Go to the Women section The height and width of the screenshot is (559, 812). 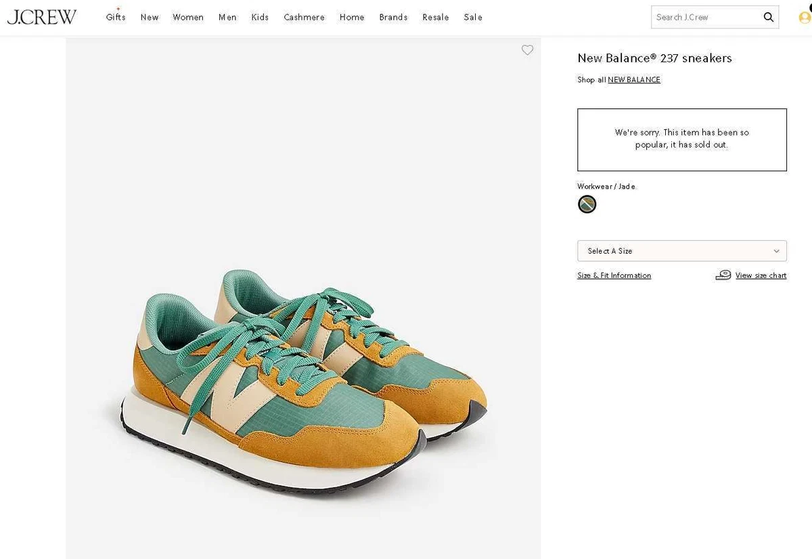coord(188,17)
